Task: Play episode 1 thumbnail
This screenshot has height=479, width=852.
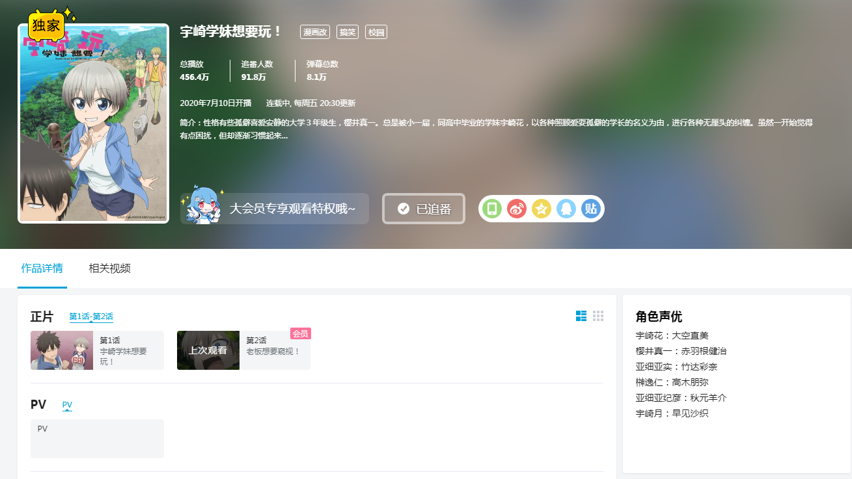Action: (x=62, y=350)
